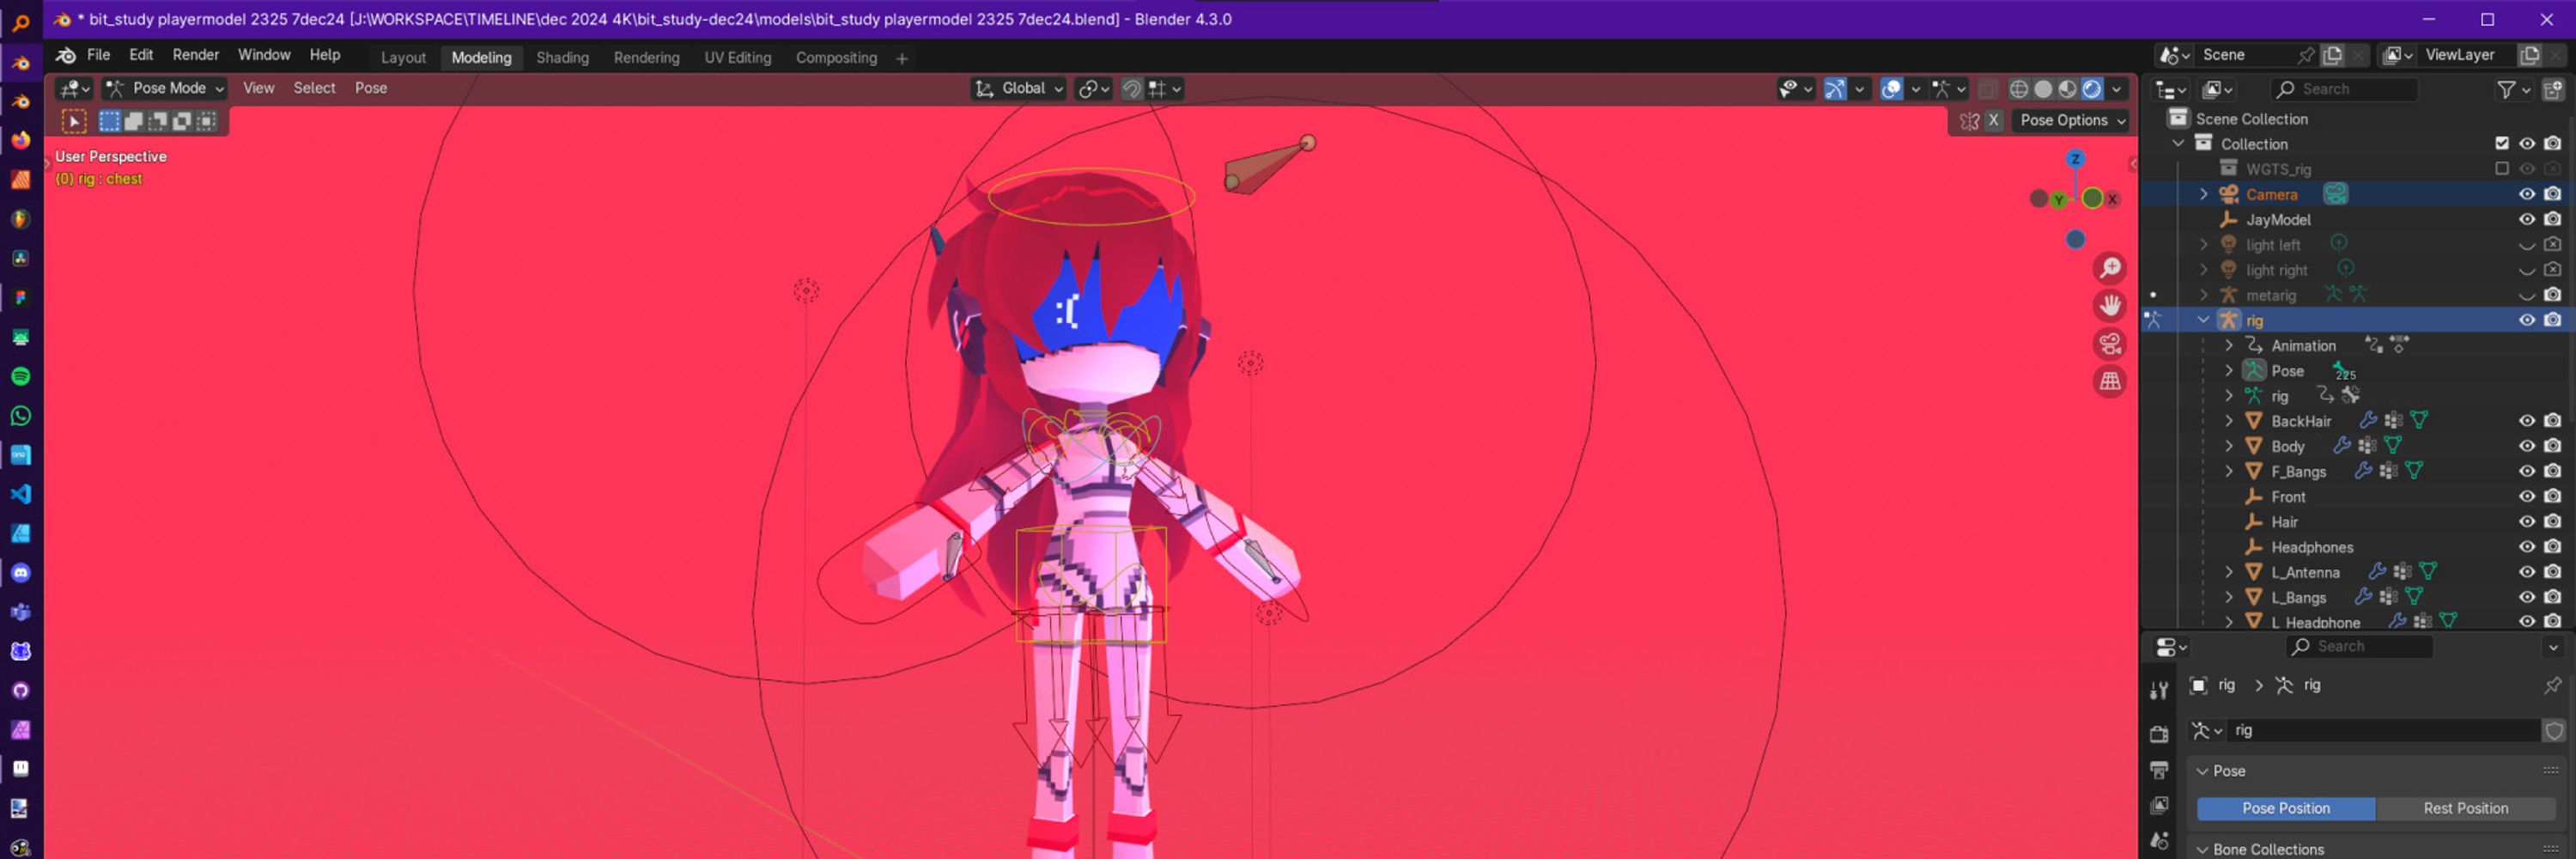
Task: Click the Blender logo app menu
Action: pos(66,55)
